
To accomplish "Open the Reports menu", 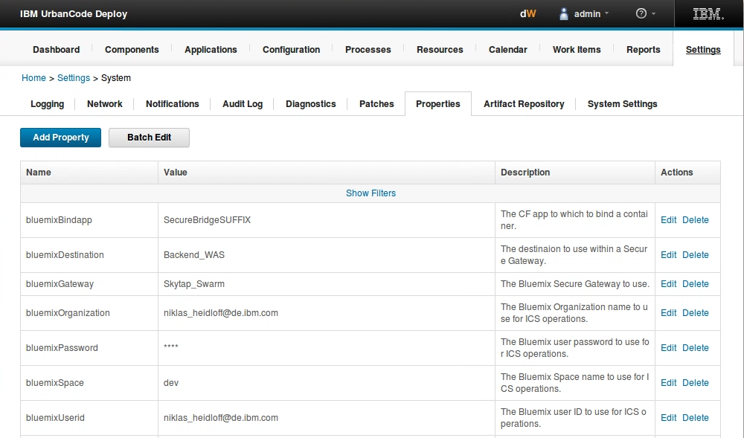I will tap(644, 49).
